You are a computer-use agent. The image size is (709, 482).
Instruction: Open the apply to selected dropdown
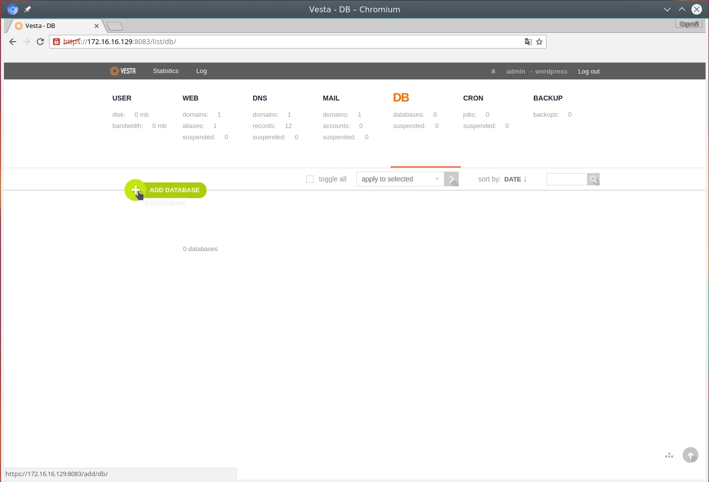pos(400,179)
